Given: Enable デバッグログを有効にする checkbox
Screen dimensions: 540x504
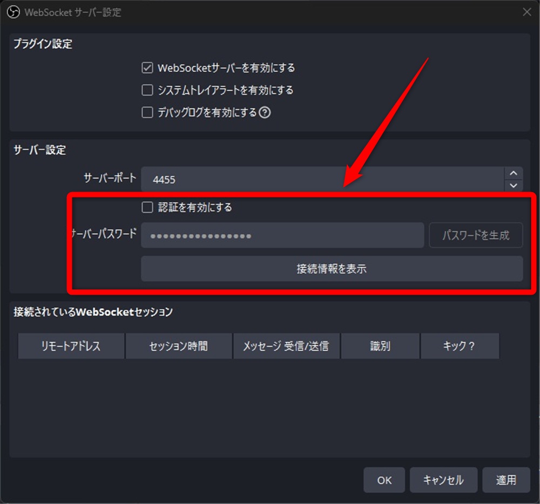Looking at the screenshot, I should 147,112.
